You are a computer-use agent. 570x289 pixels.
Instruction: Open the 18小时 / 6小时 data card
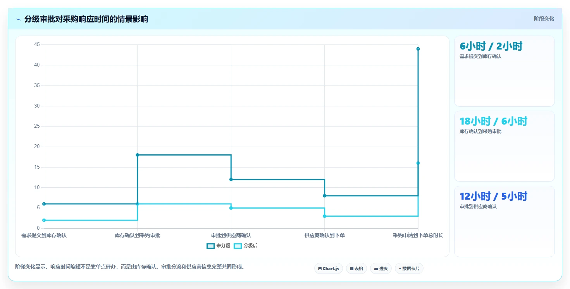click(504, 146)
